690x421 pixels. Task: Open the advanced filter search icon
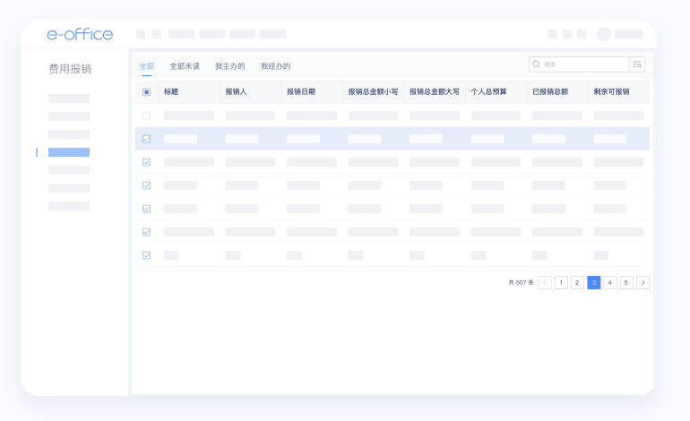click(637, 64)
